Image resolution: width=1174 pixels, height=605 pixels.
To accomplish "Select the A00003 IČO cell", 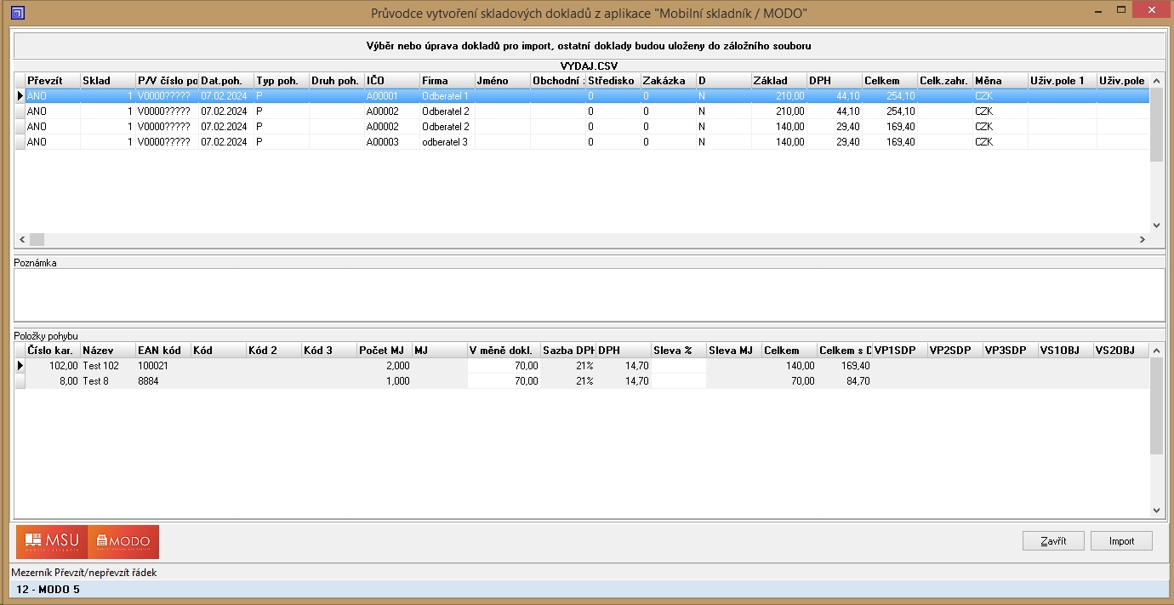I will tap(391, 142).
